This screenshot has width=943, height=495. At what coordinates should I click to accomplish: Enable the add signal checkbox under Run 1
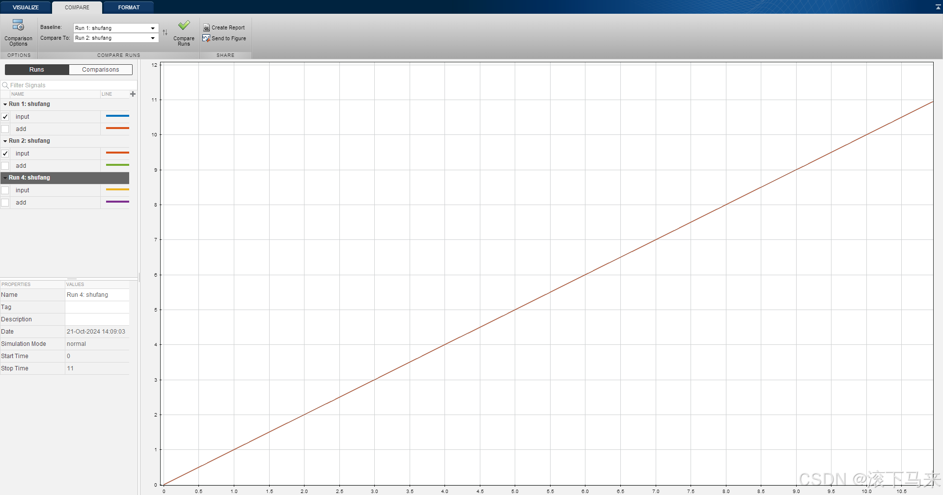[x=5, y=129]
